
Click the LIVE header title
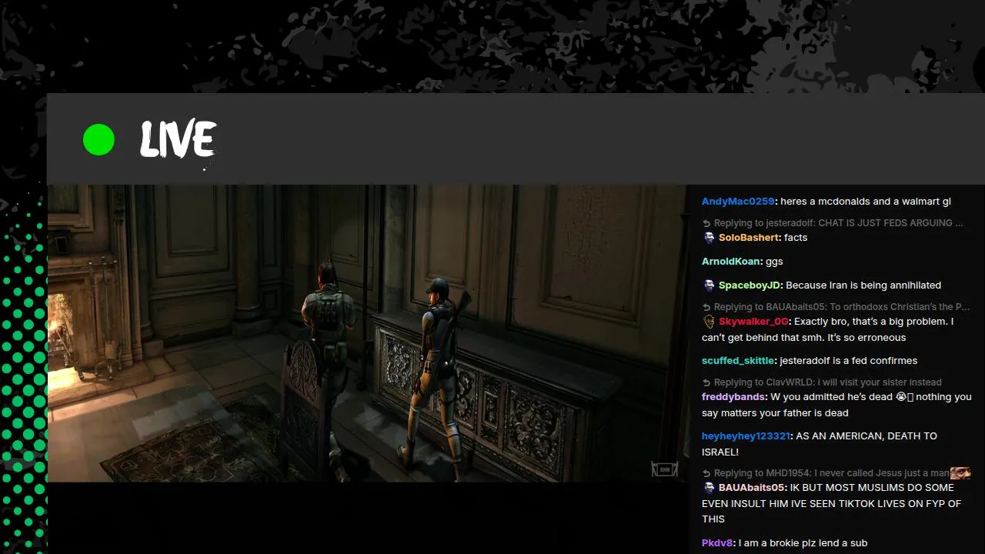(178, 139)
